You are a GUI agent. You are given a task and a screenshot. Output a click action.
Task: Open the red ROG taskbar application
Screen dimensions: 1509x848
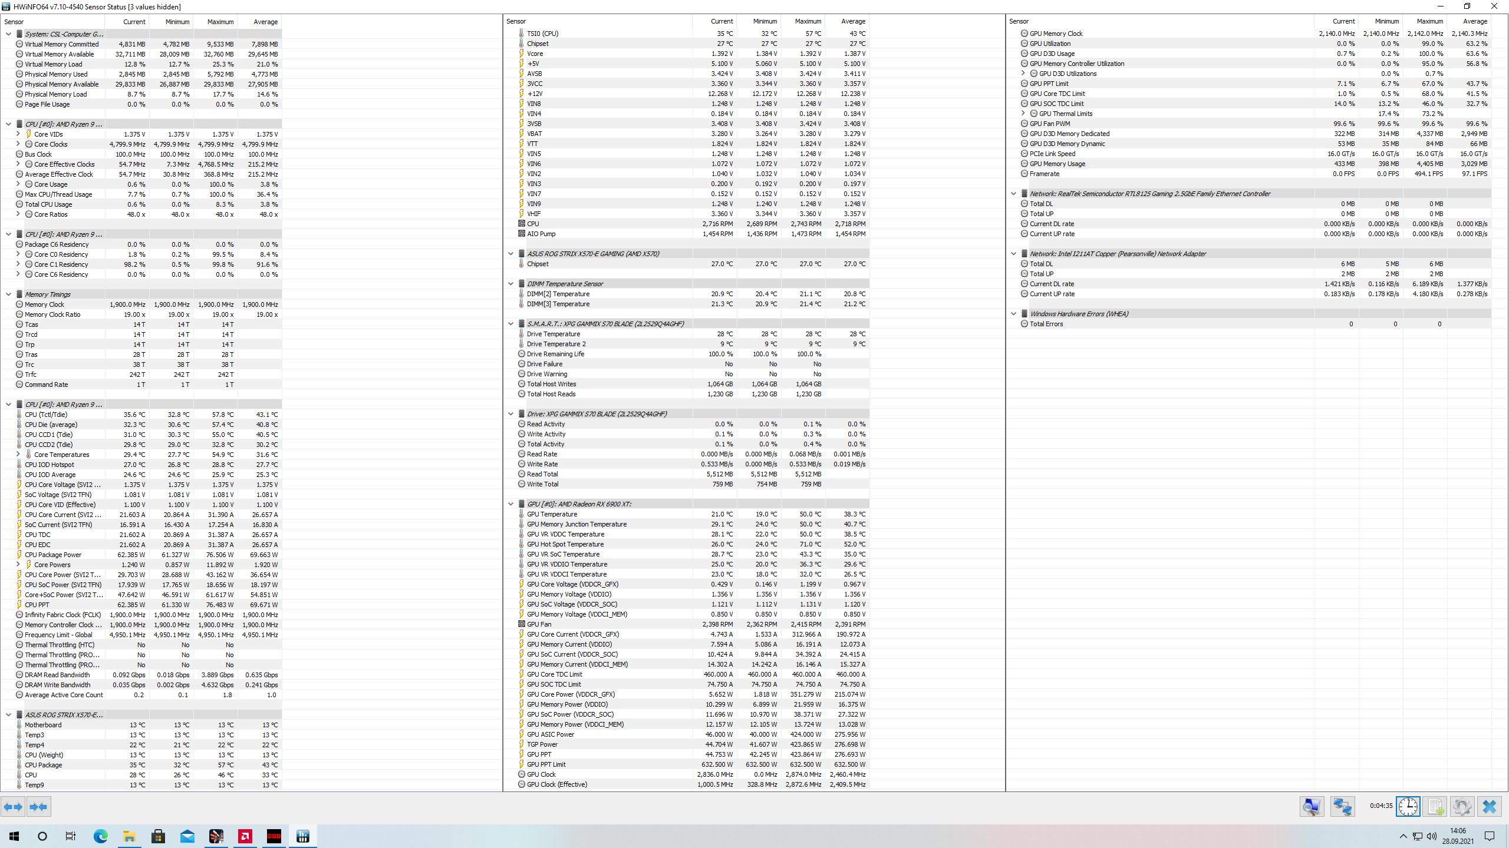pos(274,836)
